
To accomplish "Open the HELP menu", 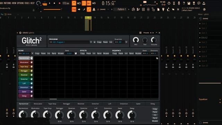I will tap(32, 3).
